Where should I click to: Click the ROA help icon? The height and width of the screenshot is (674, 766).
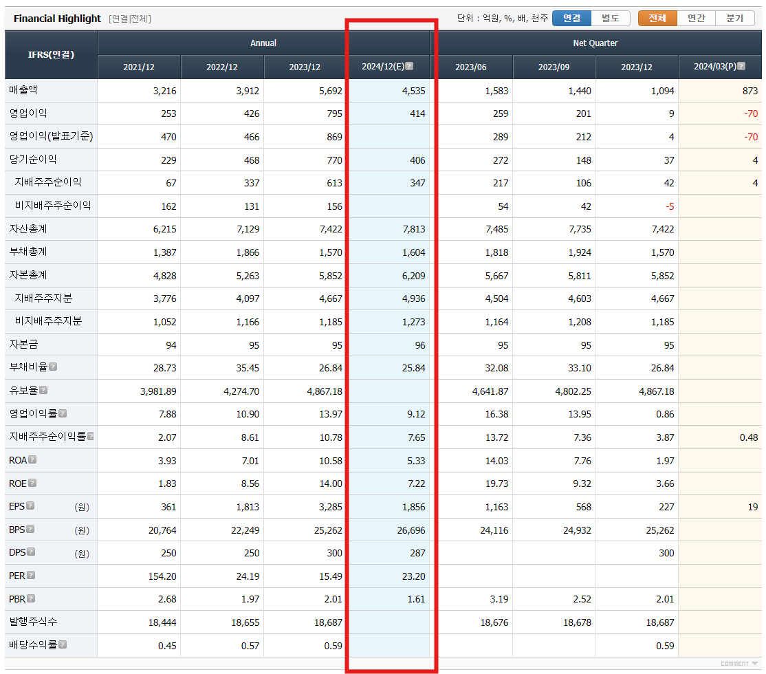(x=32, y=459)
